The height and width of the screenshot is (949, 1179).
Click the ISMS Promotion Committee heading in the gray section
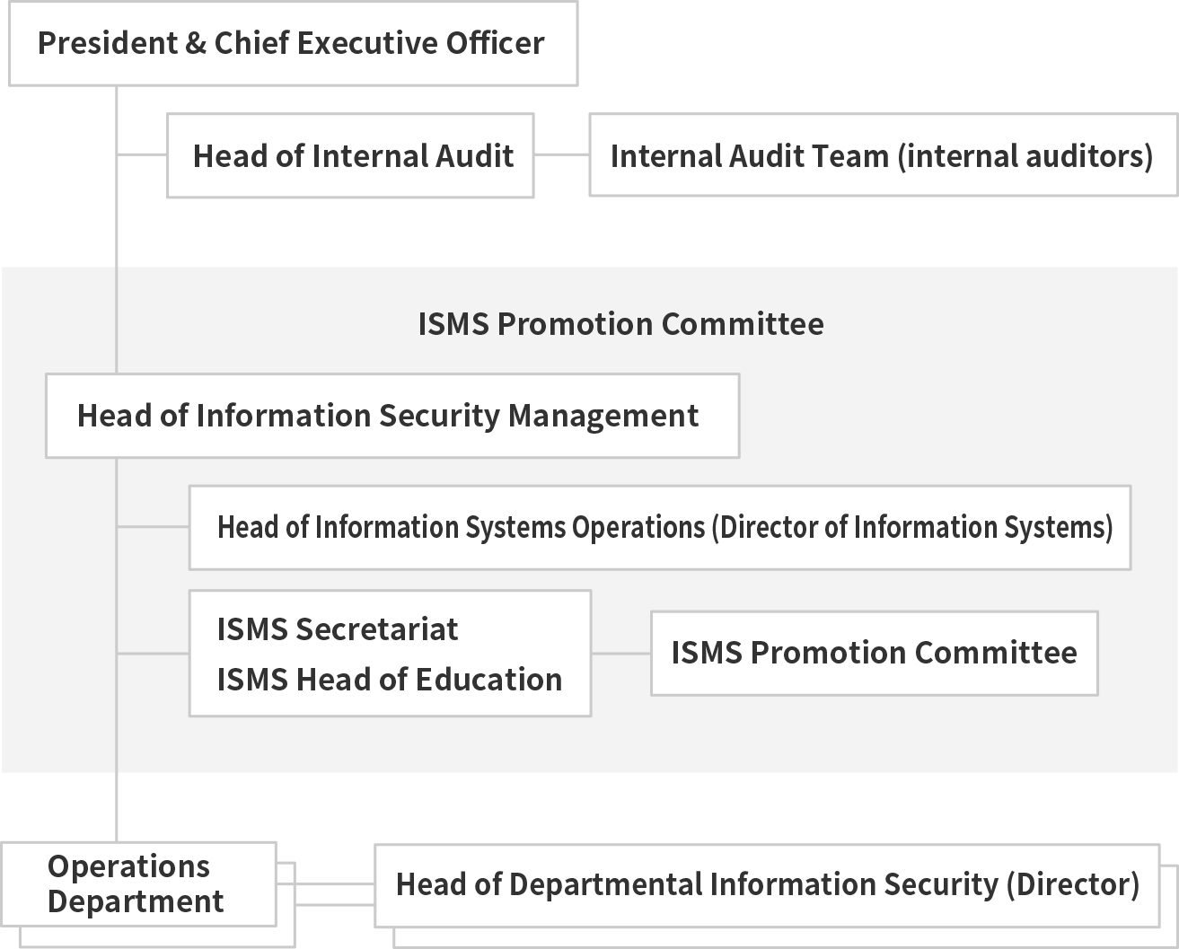tap(620, 324)
